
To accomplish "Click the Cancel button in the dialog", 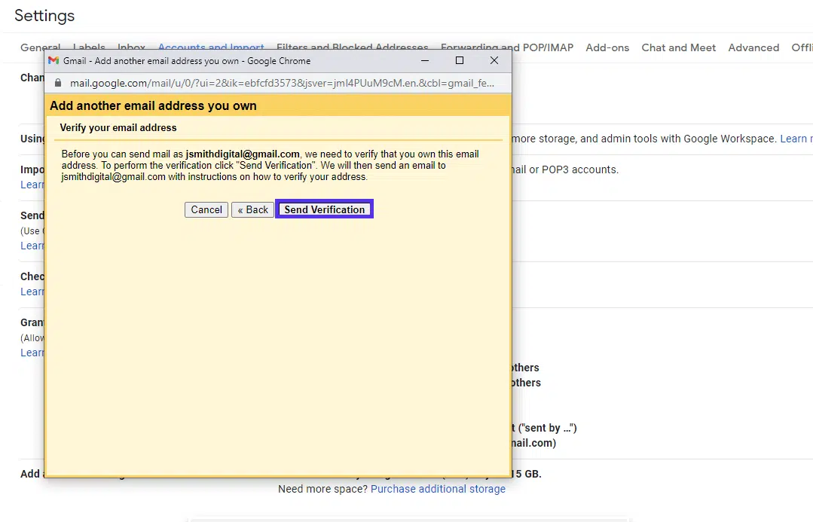I will (x=206, y=210).
